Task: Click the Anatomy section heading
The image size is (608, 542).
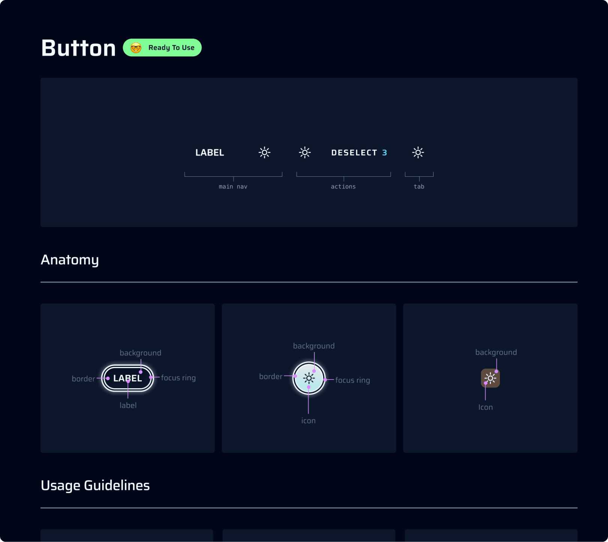Action: pos(70,260)
